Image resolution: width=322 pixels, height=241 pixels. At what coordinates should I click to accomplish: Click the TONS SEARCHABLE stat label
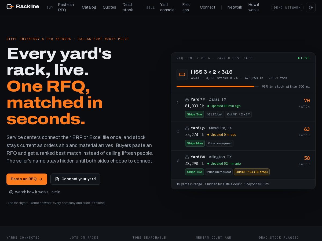[x=149, y=238]
